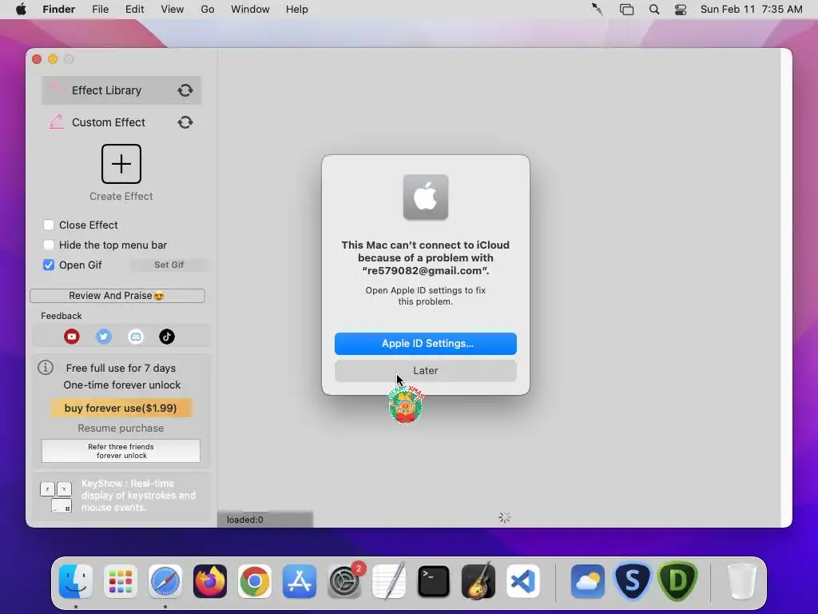The image size is (818, 614).
Task: Click the KeyShow promo description text
Action: click(x=139, y=496)
